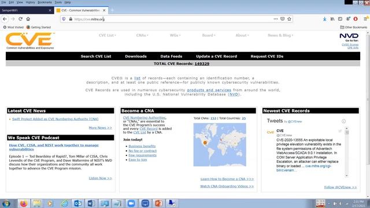370x208 pixels.
Task: Open Swift Project CNA news link
Action: click(x=55, y=119)
